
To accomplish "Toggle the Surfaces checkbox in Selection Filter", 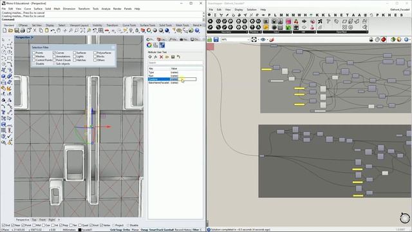I will (75, 53).
